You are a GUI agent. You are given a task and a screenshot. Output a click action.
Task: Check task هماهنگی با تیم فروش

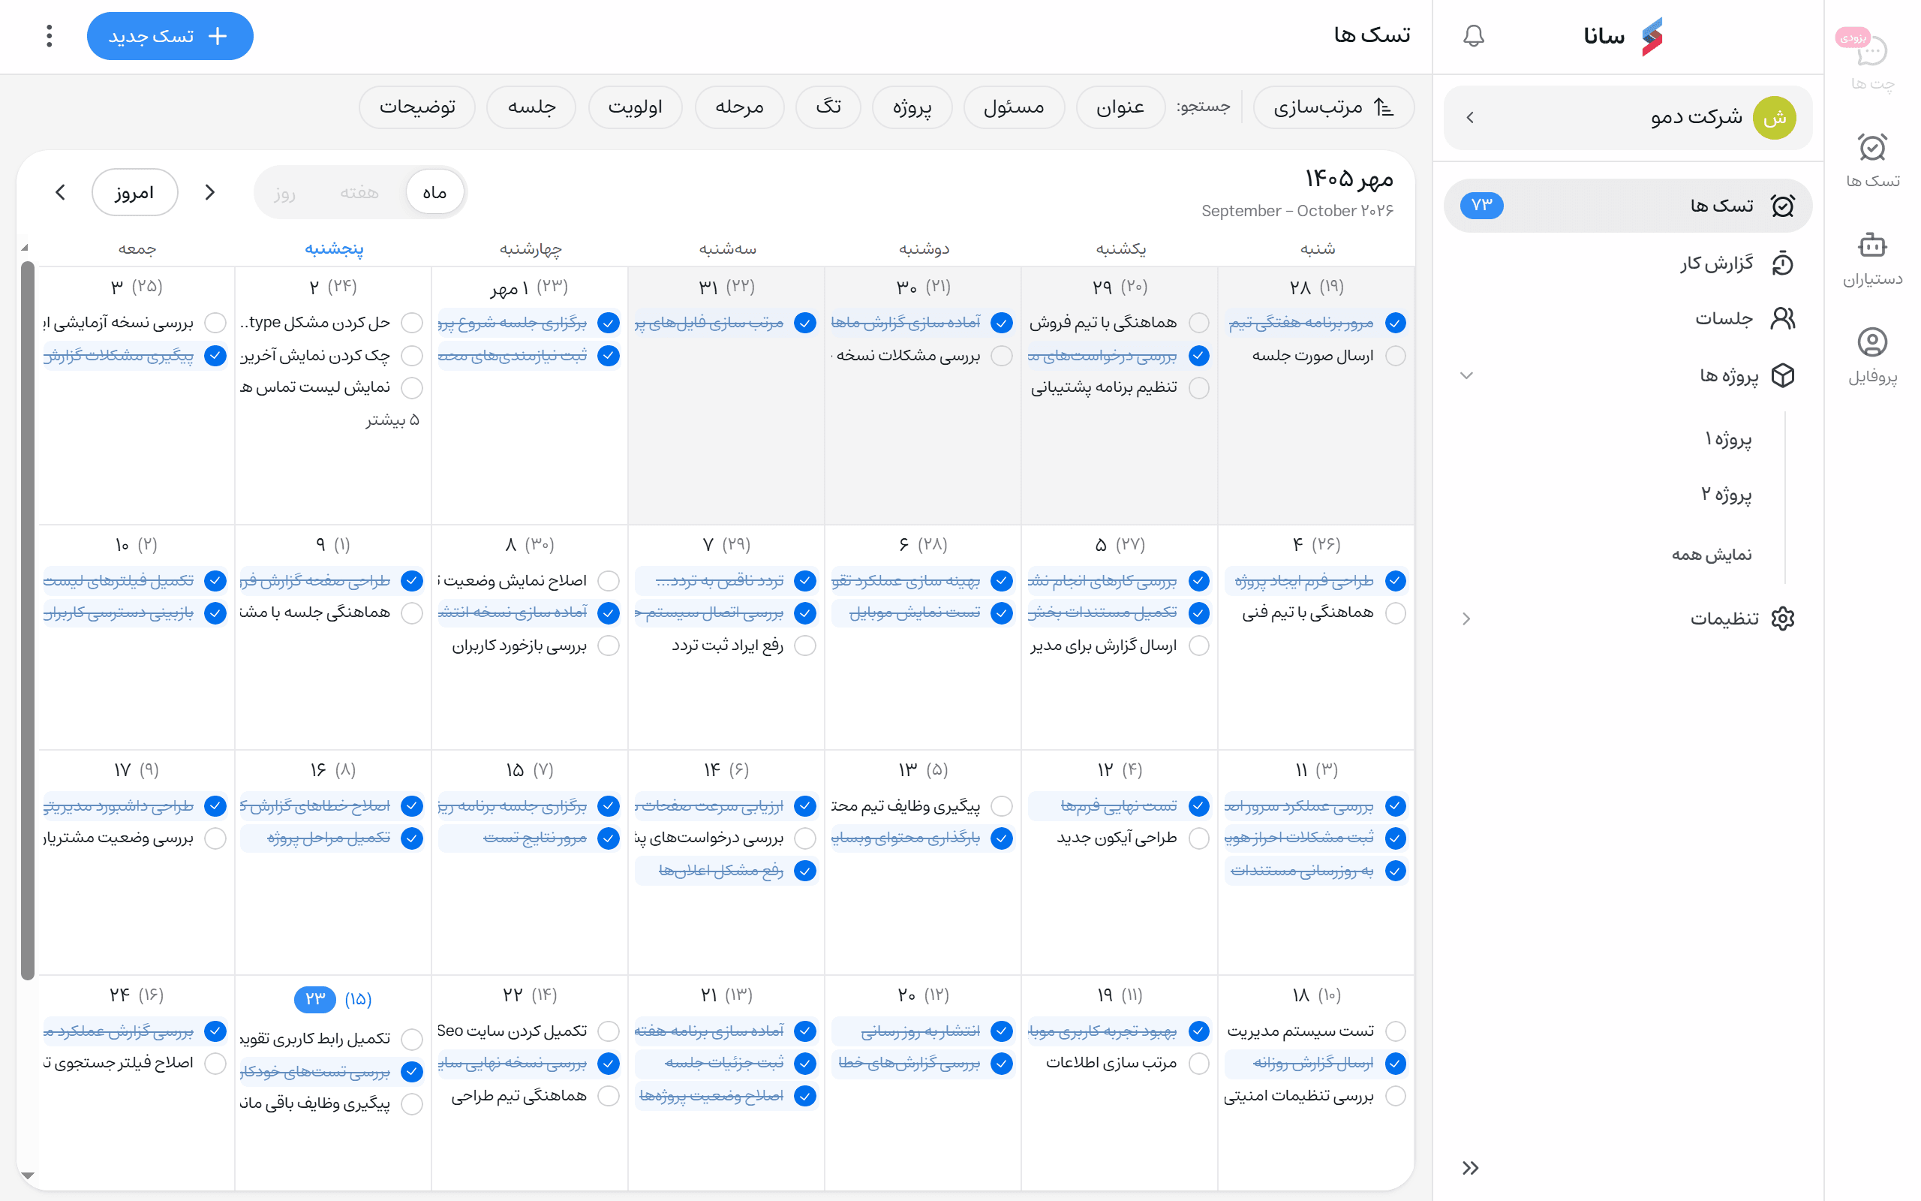pos(1199,323)
